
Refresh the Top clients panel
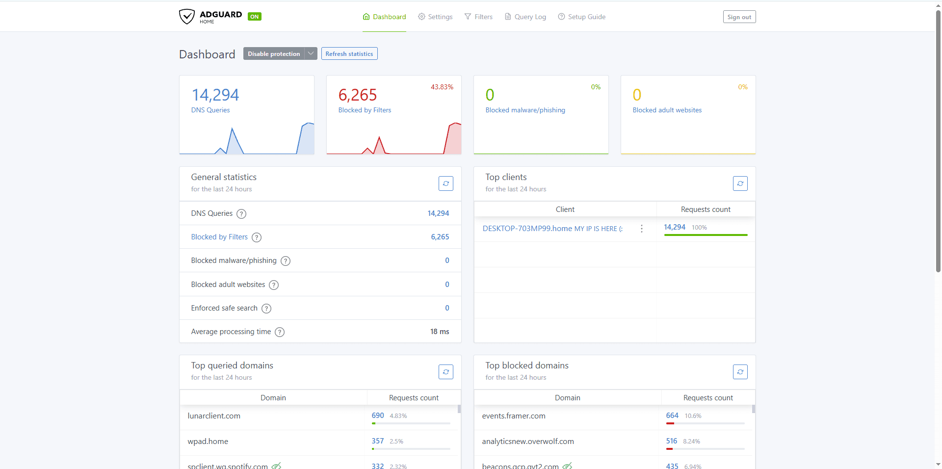coord(740,183)
